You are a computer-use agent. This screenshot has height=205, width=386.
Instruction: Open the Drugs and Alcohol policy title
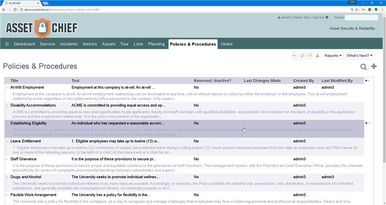26,177
